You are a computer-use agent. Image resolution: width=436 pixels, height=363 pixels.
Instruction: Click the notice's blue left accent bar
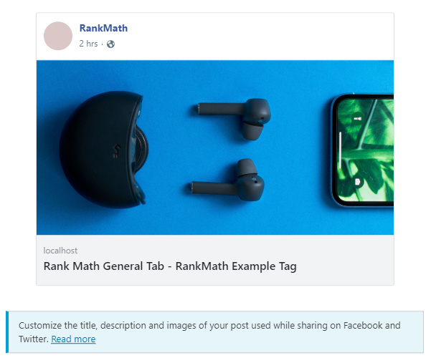click(x=7, y=332)
